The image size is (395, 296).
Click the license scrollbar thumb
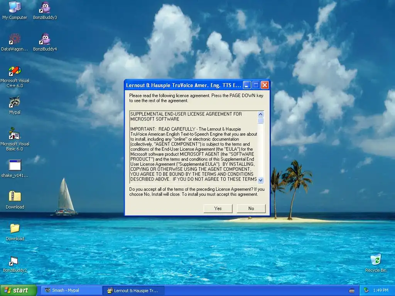261,121
